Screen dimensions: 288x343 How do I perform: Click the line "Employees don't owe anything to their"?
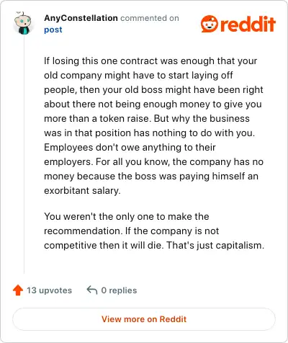pyautogui.click(x=130, y=148)
